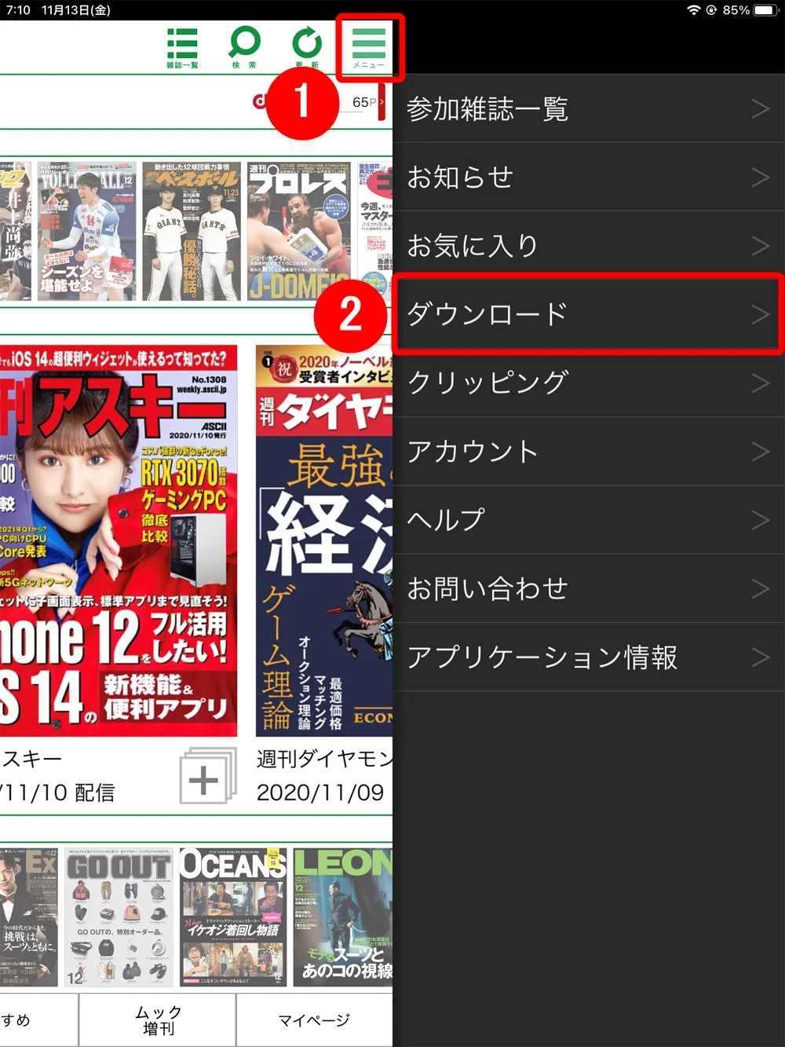Tap the 11/10 配信 date text
Viewport: 785px width, 1047px height.
click(58, 792)
